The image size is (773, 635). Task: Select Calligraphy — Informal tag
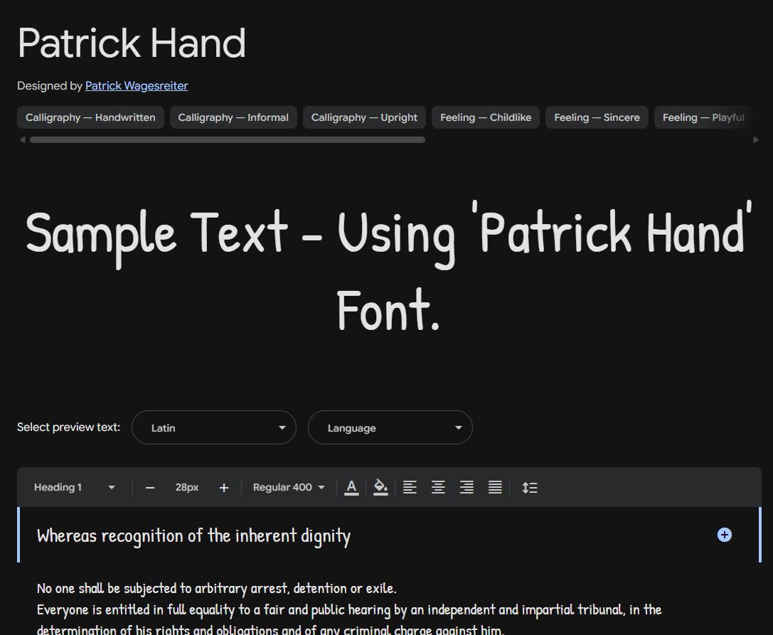click(233, 117)
